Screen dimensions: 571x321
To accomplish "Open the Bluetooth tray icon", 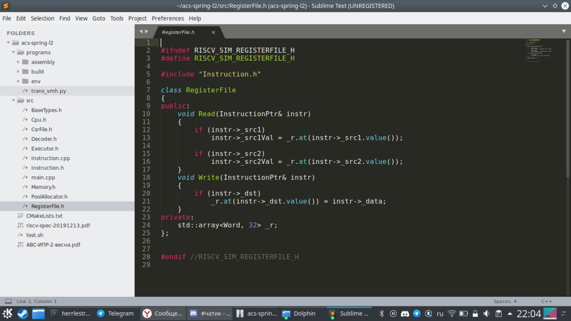I will tap(381, 313).
